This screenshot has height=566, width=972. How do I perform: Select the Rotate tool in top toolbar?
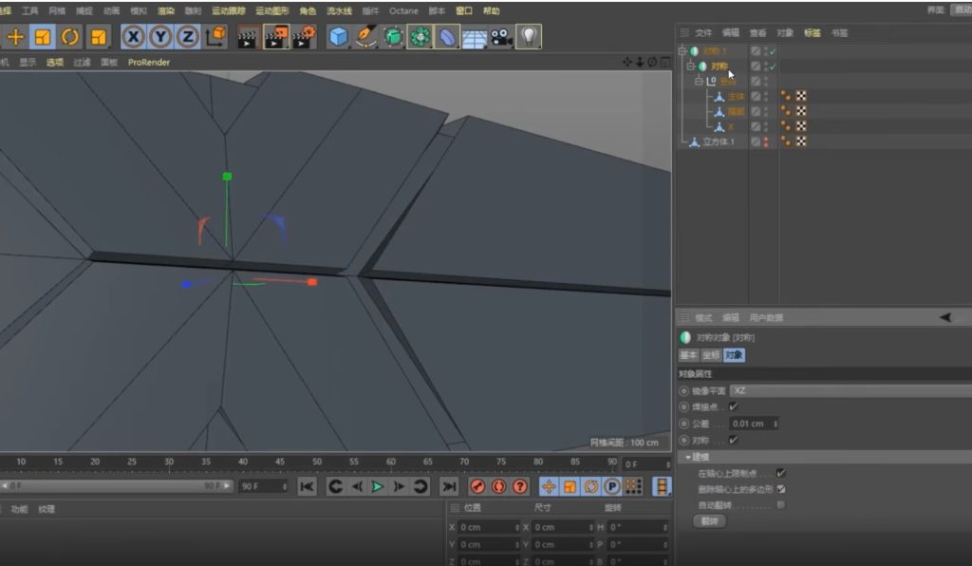70,37
